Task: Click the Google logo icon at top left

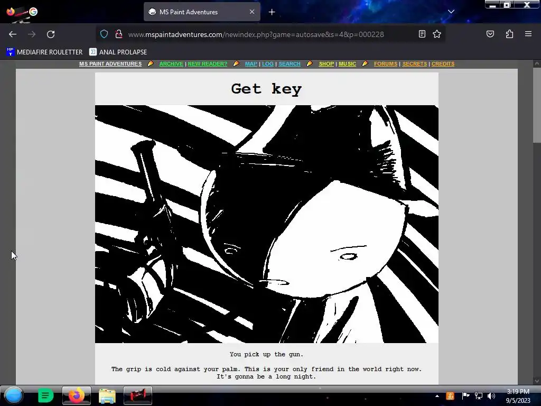Action: (33, 12)
